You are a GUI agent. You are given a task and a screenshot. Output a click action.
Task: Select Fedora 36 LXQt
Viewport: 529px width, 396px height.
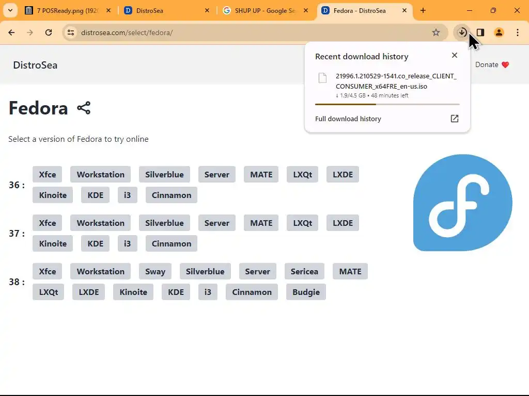click(x=302, y=174)
